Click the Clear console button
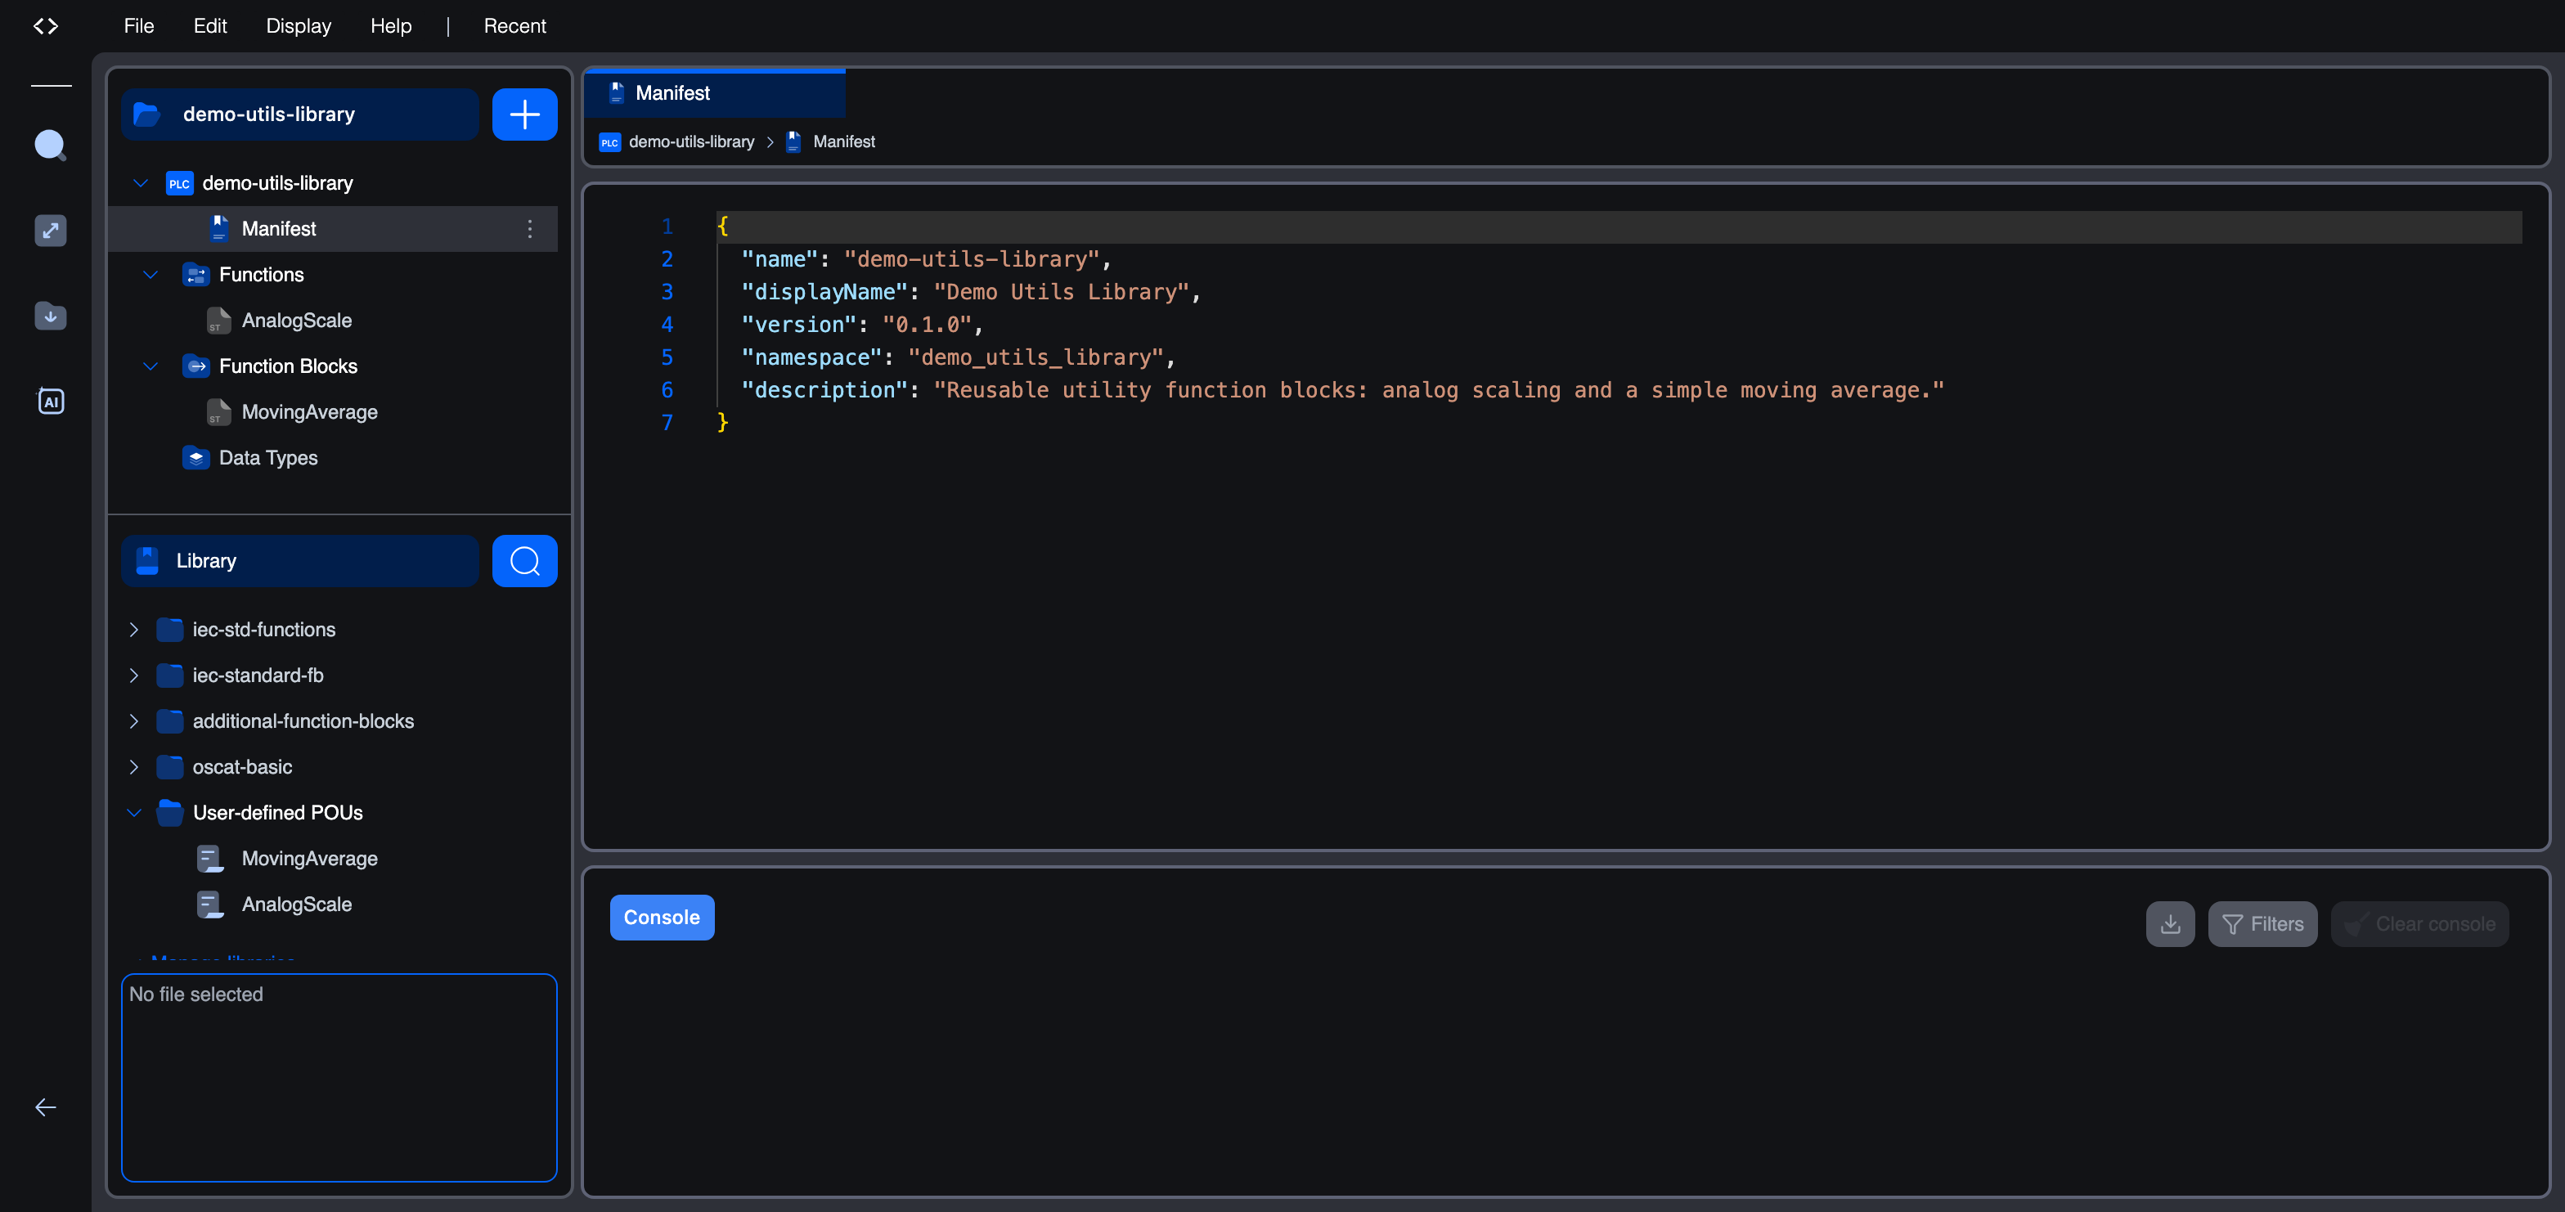Screen dimensions: 2565x1212 [x=2419, y=924]
